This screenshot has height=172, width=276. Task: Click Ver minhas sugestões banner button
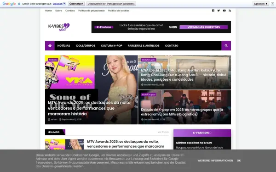(x=204, y=27)
